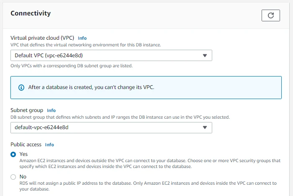293x196 pixels.
Task: Click the description text under the Yes option
Action: (x=150, y=163)
